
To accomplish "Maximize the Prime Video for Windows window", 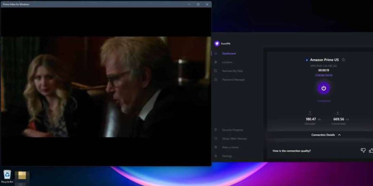I will click(198, 4).
